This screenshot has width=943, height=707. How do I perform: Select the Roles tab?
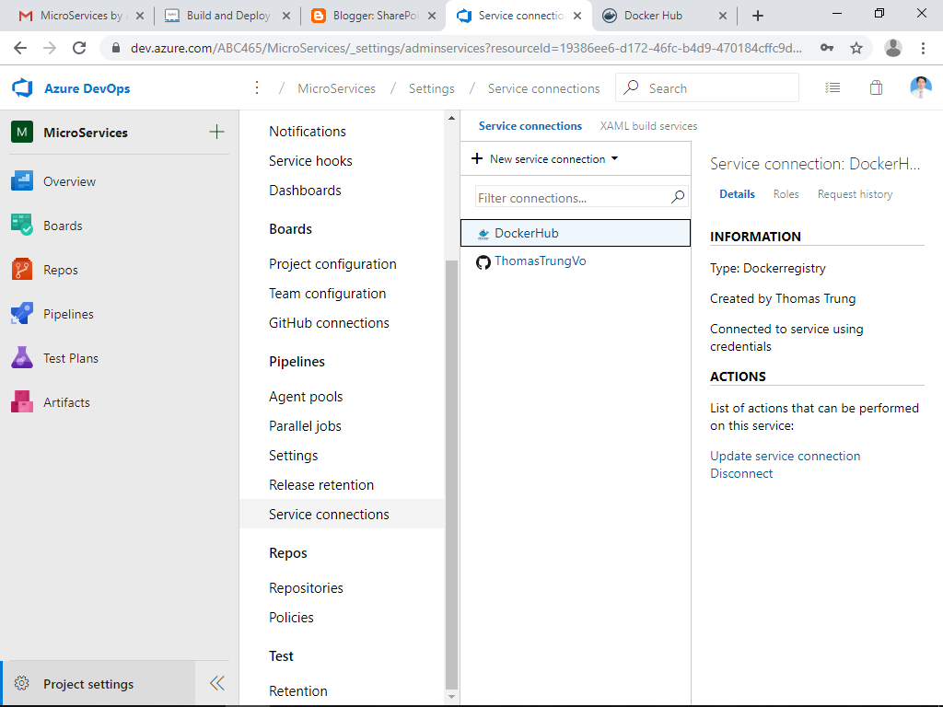[x=786, y=193]
